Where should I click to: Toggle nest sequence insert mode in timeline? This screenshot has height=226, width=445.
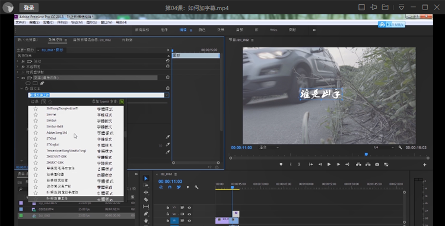[x=161, y=187]
